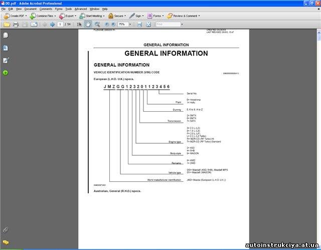321x250 pixels.
Task: Activate the Hand tool
Action: [x=88, y=25]
